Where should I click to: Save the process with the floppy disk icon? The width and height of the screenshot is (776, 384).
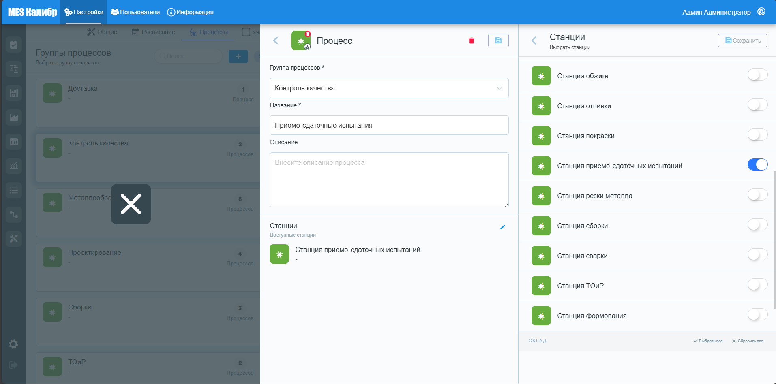click(498, 41)
